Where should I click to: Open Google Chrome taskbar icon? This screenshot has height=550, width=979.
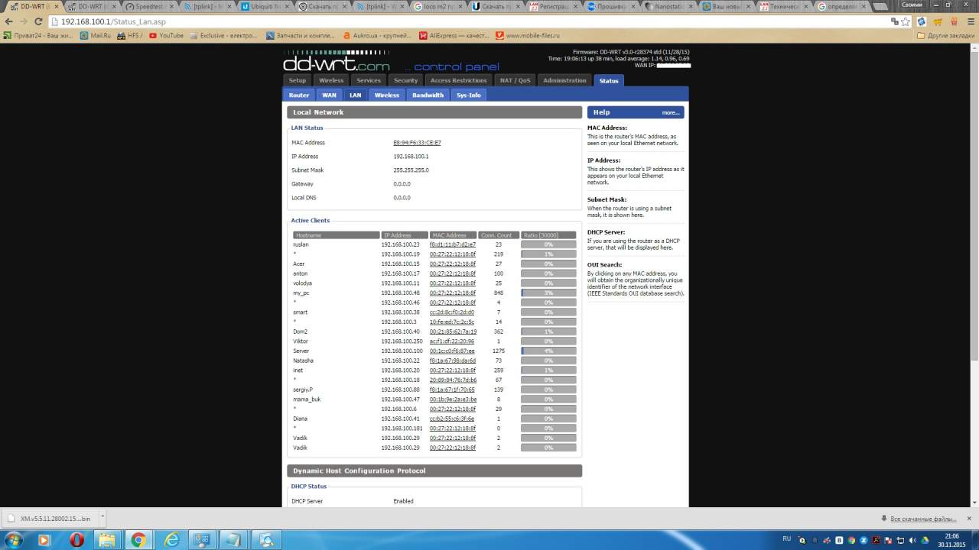click(138, 539)
